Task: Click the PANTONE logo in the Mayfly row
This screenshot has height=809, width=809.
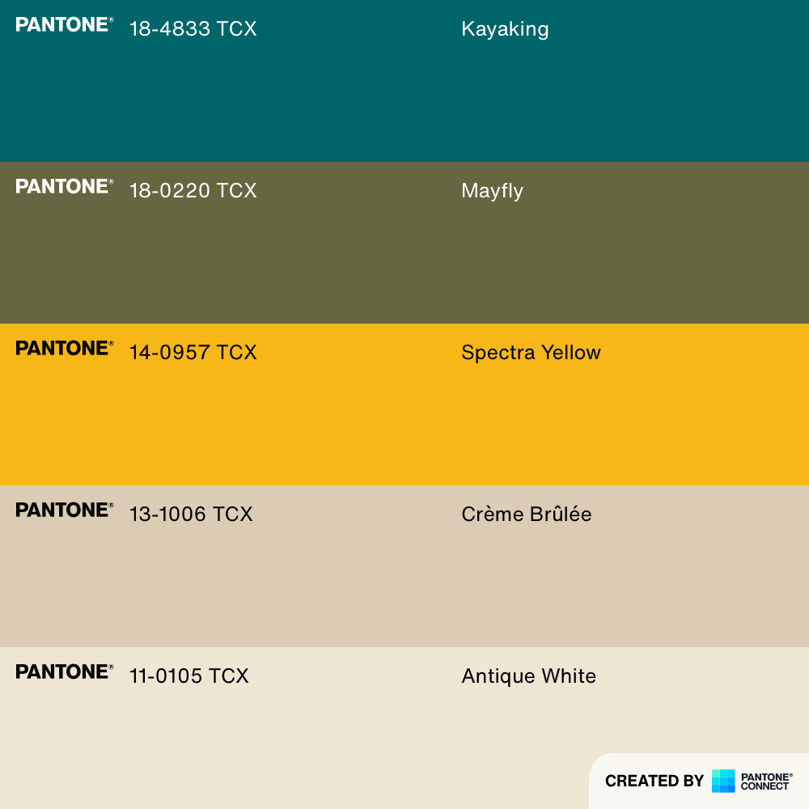Action: 65,186
